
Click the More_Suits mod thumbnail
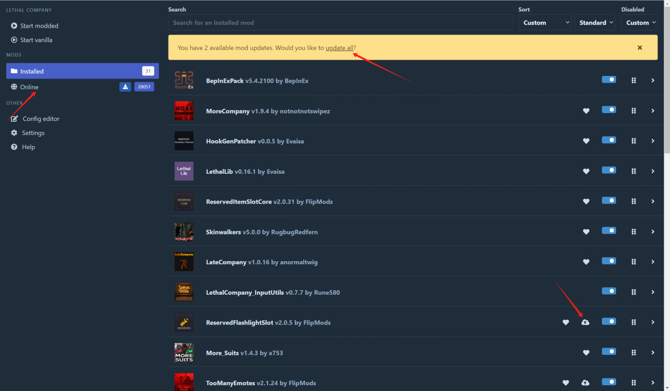click(184, 353)
